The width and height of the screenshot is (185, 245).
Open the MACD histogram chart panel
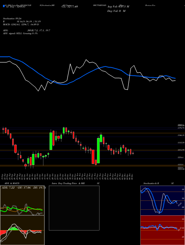tap(22, 230)
